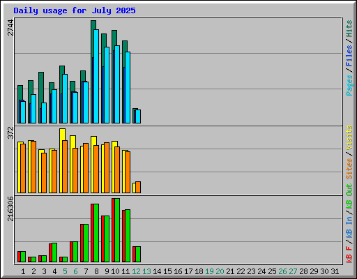This screenshot has width=357, height=279.
Task: Select the cyan Pages bar for day 11
Action: click(128, 87)
